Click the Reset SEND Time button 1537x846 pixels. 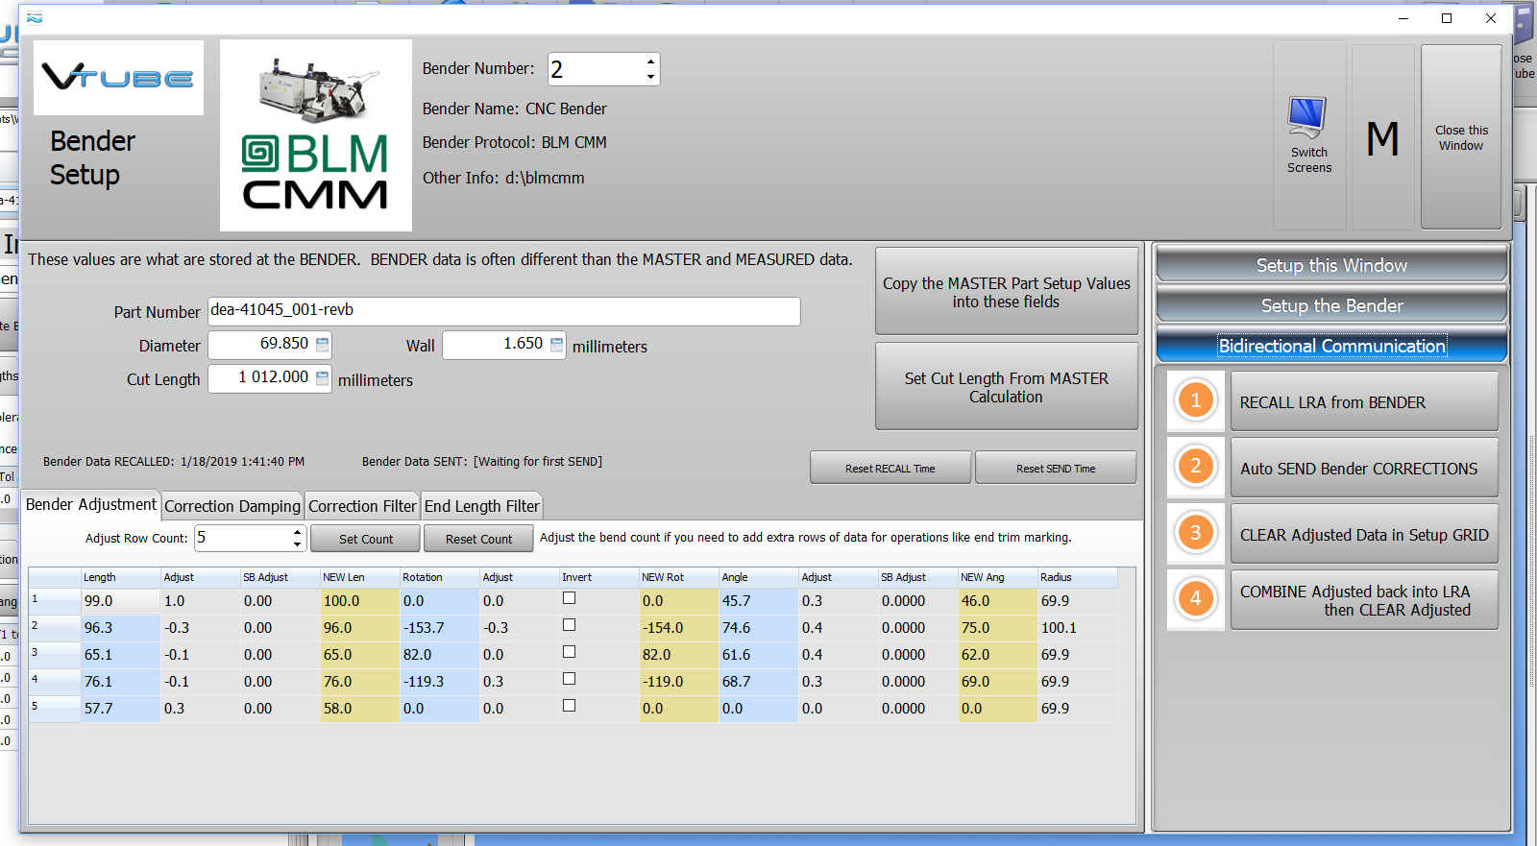click(x=1055, y=469)
